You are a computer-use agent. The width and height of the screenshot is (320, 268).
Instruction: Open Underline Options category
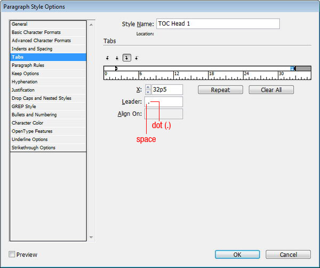coord(48,139)
